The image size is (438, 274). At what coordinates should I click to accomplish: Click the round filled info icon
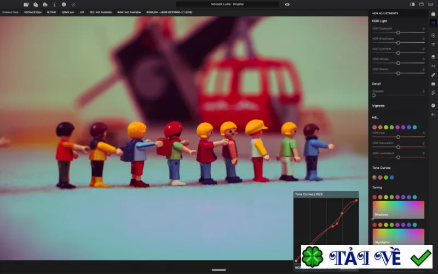click(64, 4)
